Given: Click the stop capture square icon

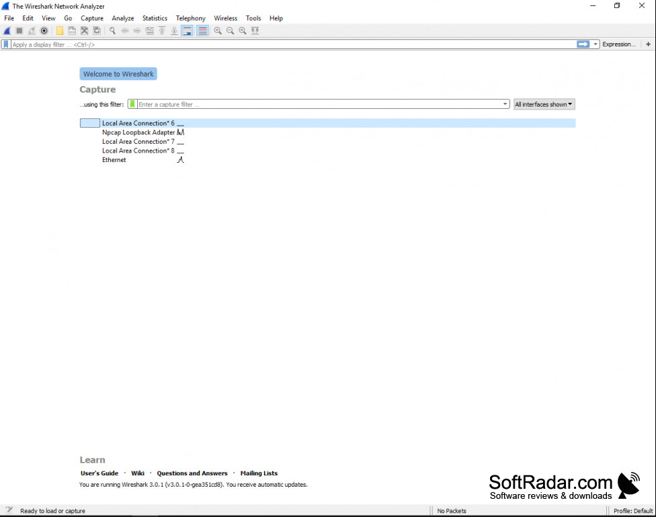Looking at the screenshot, I should tap(19, 30).
